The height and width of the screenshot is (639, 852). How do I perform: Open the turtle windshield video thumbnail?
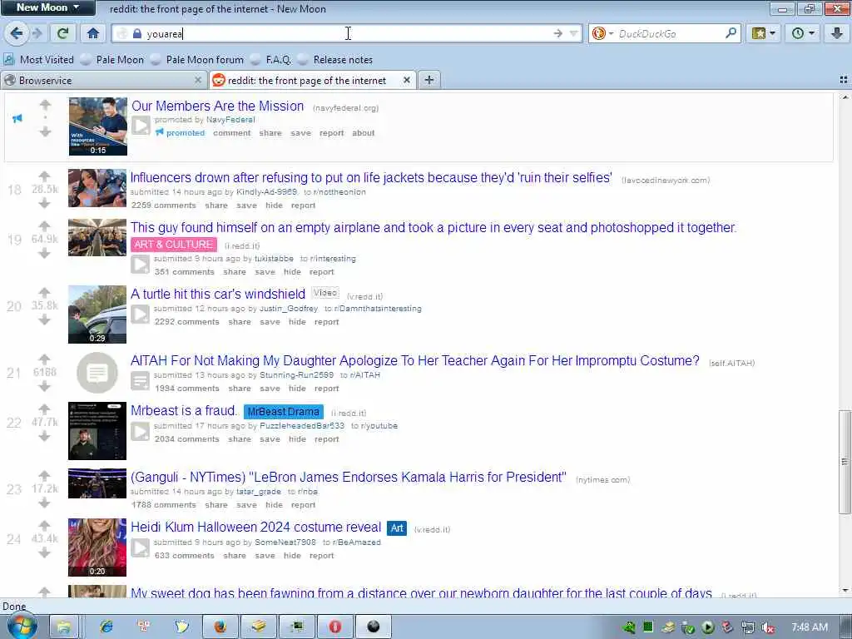point(97,315)
